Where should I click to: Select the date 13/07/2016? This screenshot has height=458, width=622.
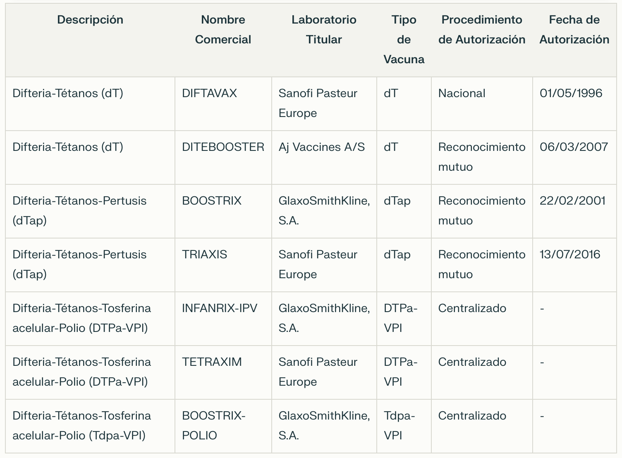click(x=570, y=255)
